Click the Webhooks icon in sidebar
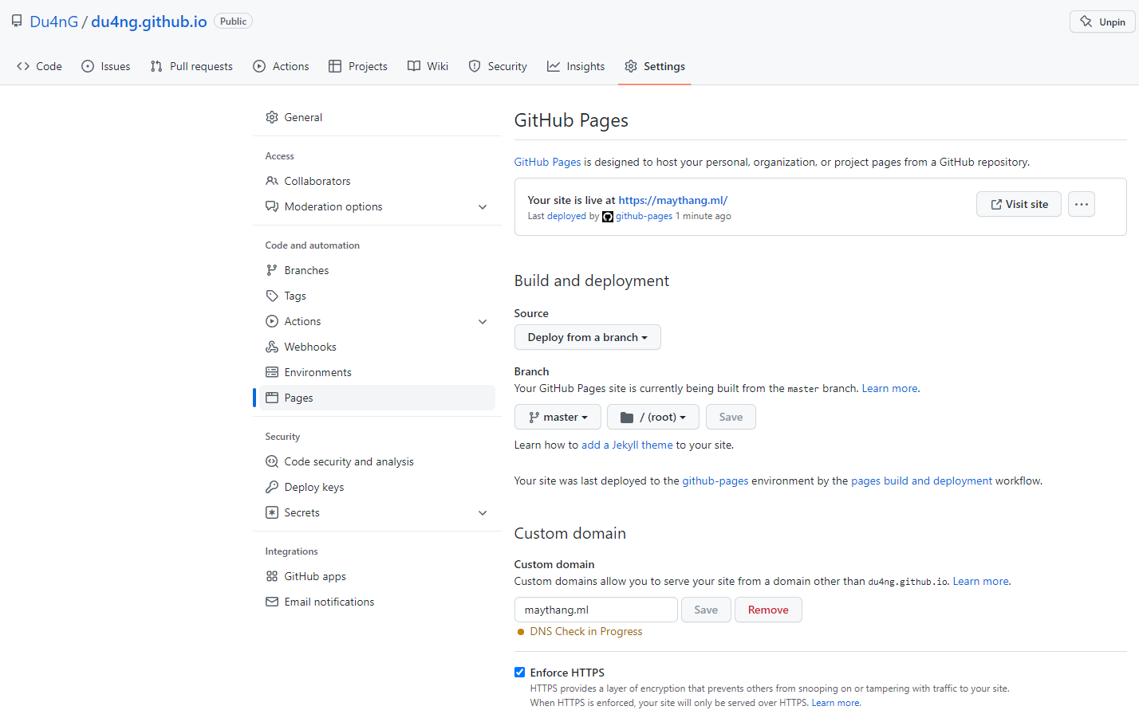 pyautogui.click(x=272, y=347)
